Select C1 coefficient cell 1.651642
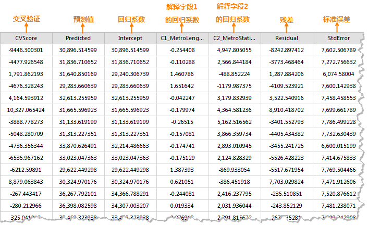The width and height of the screenshot is (368, 226). (x=182, y=86)
